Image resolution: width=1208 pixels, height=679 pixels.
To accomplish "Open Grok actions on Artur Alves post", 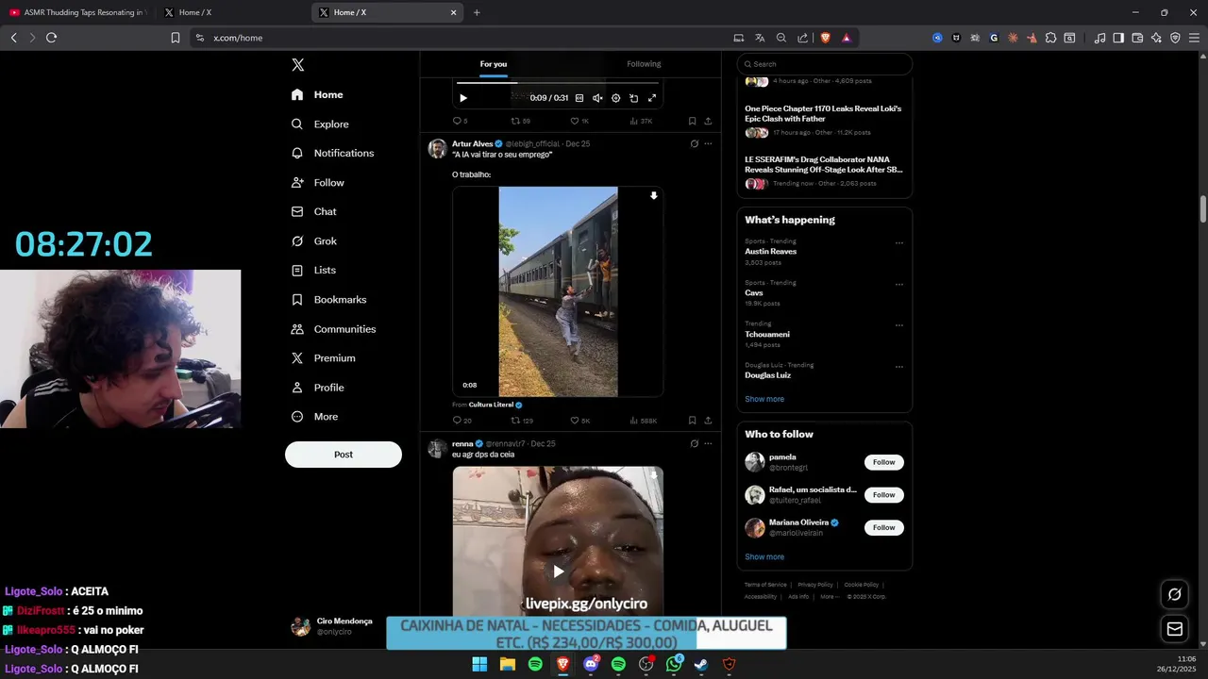I will coord(694,144).
